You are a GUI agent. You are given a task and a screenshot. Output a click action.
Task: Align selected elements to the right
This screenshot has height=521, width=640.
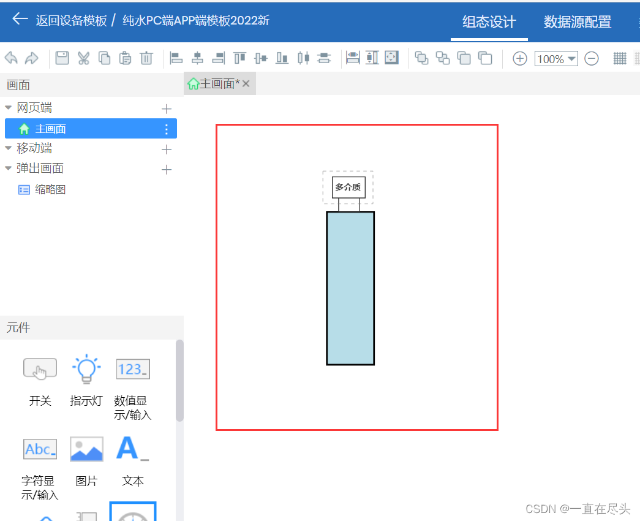tap(219, 58)
